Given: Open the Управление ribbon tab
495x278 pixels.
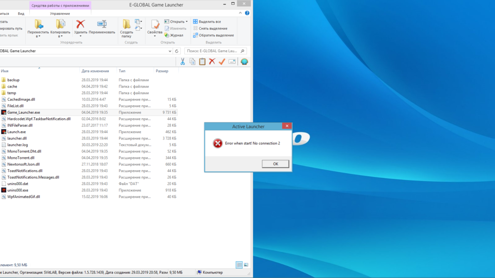Looking at the screenshot, I should 60,13.
